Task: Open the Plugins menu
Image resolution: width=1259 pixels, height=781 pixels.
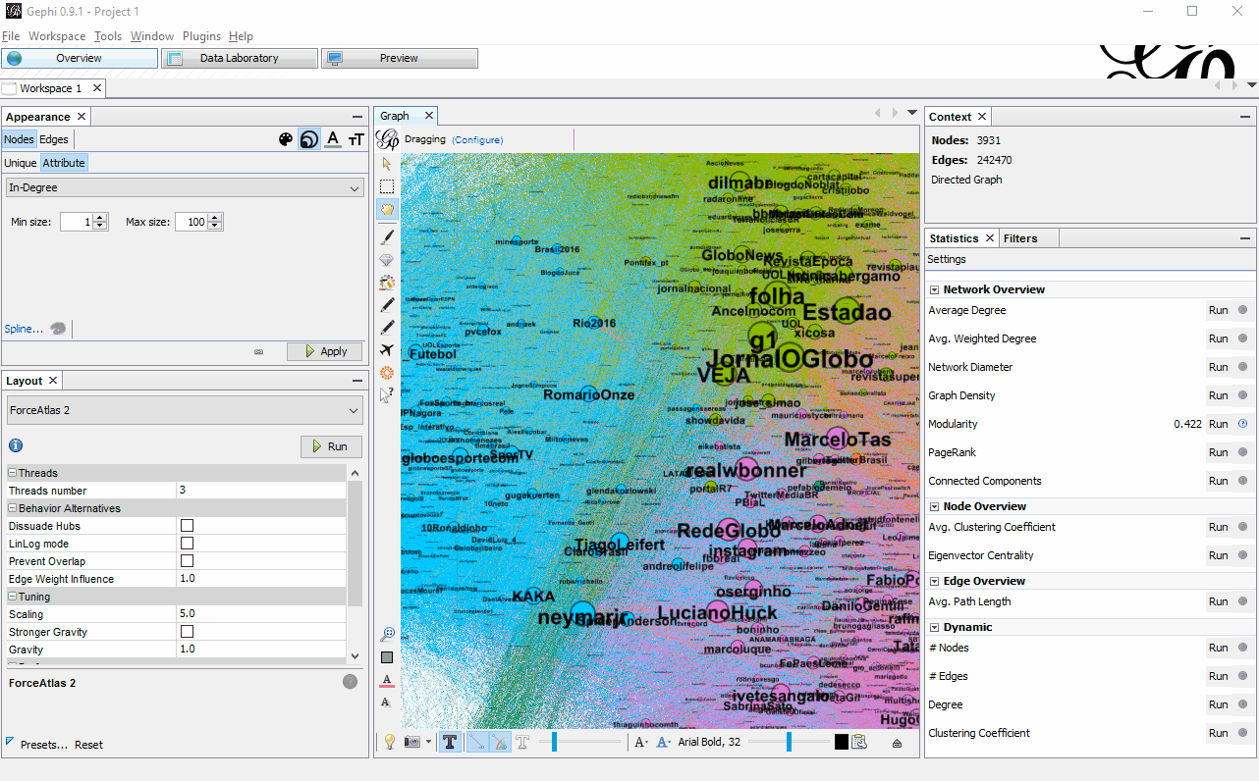Action: click(x=201, y=36)
